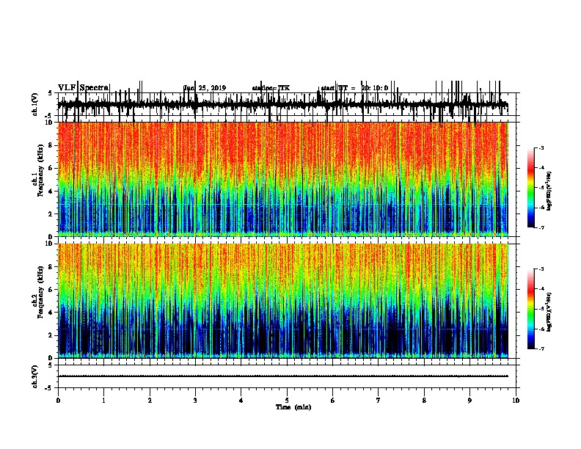
Task: Click the ch.1 spectrogram image
Action: (283, 179)
